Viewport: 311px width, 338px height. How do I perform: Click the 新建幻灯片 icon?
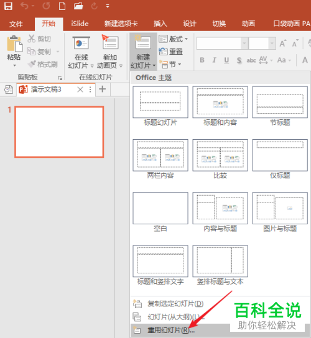coord(142,42)
